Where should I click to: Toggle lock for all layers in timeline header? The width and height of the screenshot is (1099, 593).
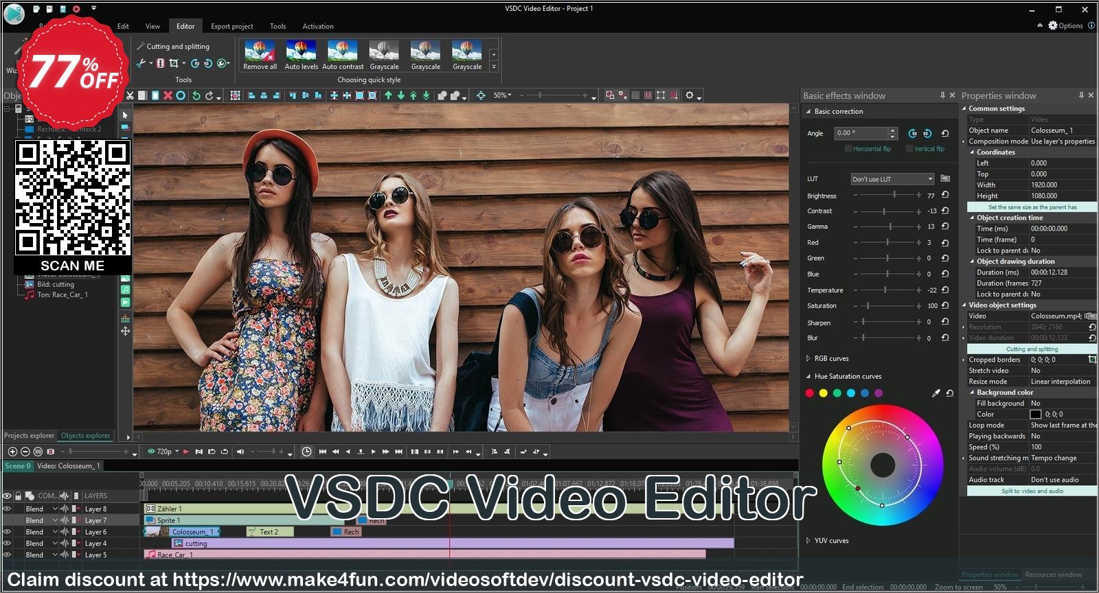point(19,496)
